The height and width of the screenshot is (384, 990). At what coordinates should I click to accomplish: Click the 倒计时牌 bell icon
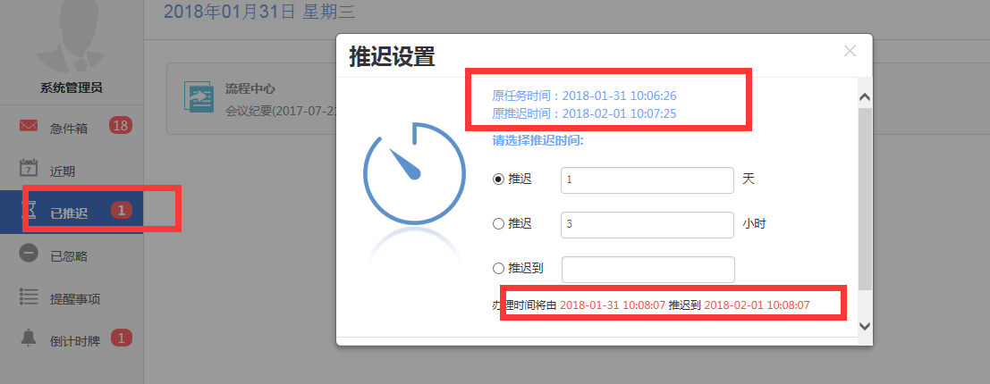coord(29,338)
